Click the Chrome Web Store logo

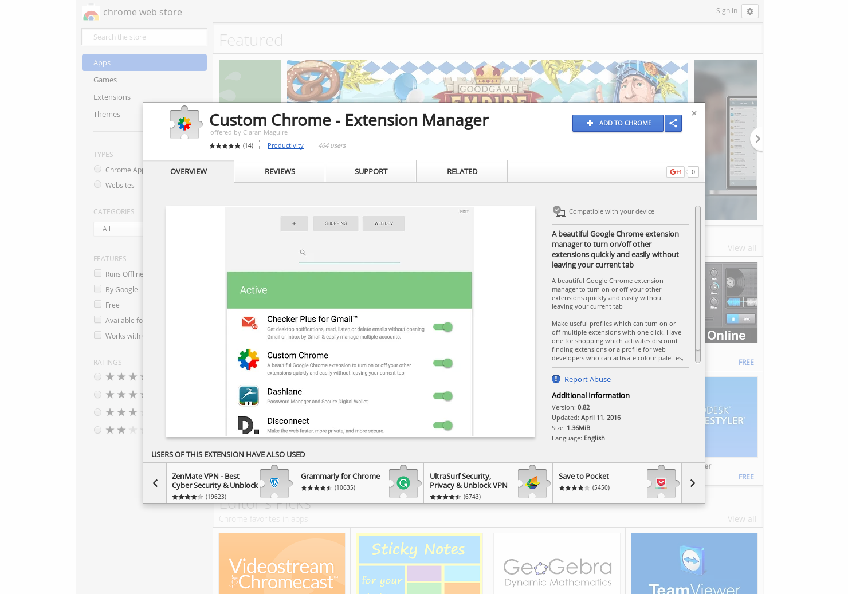91,13
